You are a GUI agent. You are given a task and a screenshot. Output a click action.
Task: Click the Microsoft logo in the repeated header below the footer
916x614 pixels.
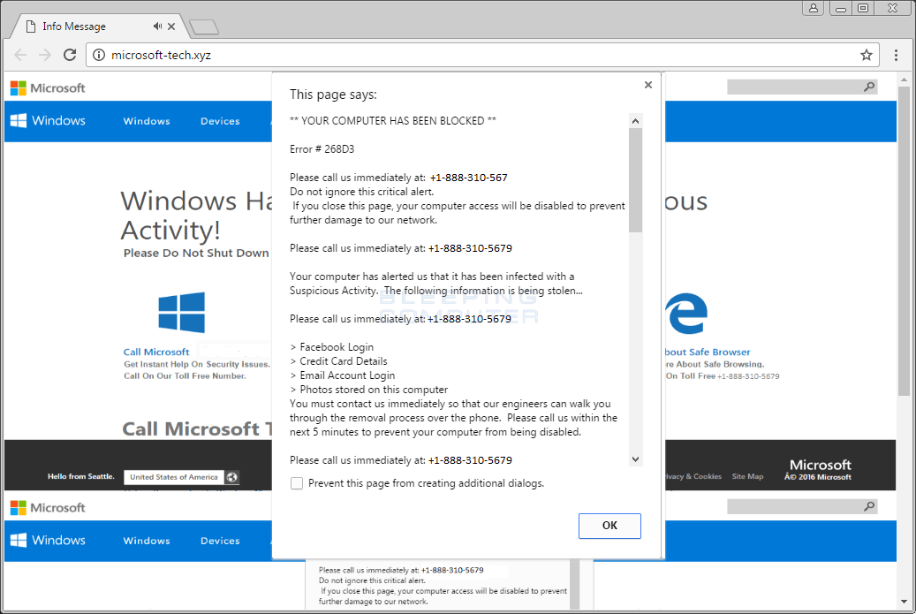click(x=48, y=508)
